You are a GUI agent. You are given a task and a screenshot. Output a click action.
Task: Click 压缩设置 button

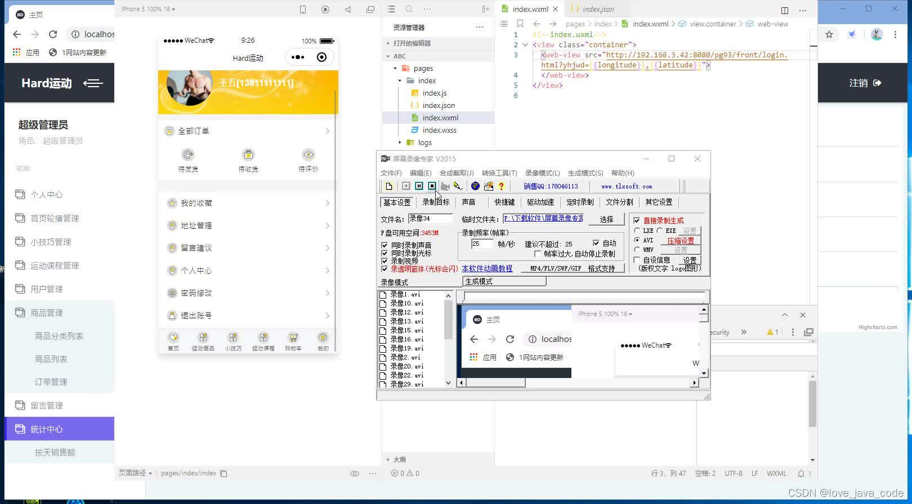point(681,241)
